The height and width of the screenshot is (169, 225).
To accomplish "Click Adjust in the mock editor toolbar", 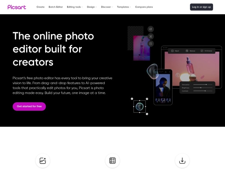I will [175, 51].
